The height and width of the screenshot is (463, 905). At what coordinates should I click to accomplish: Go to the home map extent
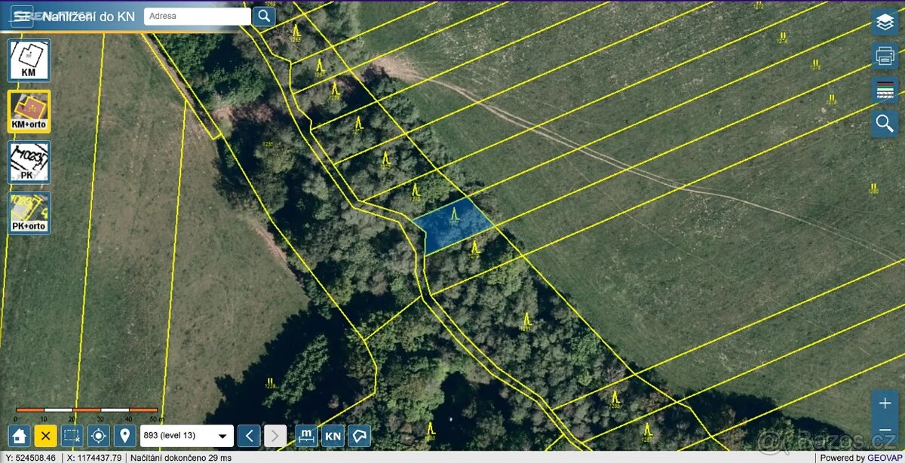[20, 435]
